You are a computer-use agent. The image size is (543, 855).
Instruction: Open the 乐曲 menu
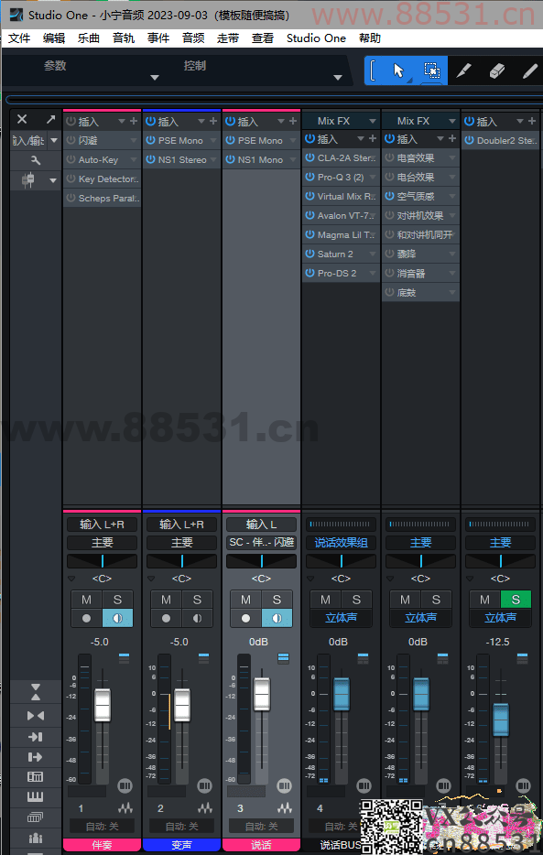(x=89, y=38)
